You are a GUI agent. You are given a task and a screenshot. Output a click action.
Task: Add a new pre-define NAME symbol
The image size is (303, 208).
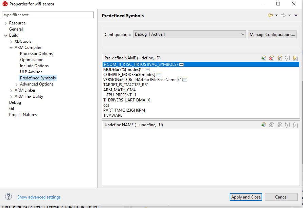pyautogui.click(x=264, y=58)
